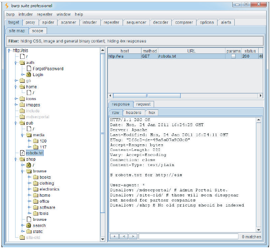
Task: Select the office tree item
Action: tap(45, 201)
